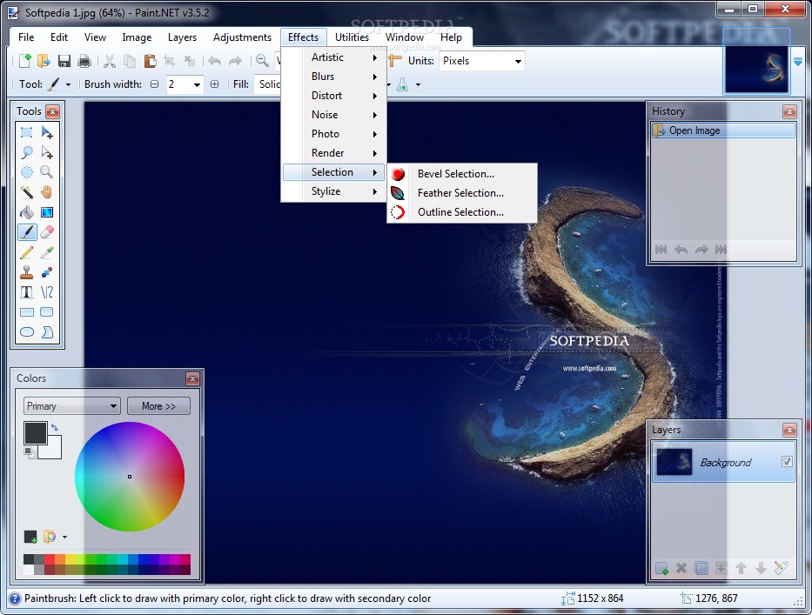Open the Layers menu

(x=182, y=37)
